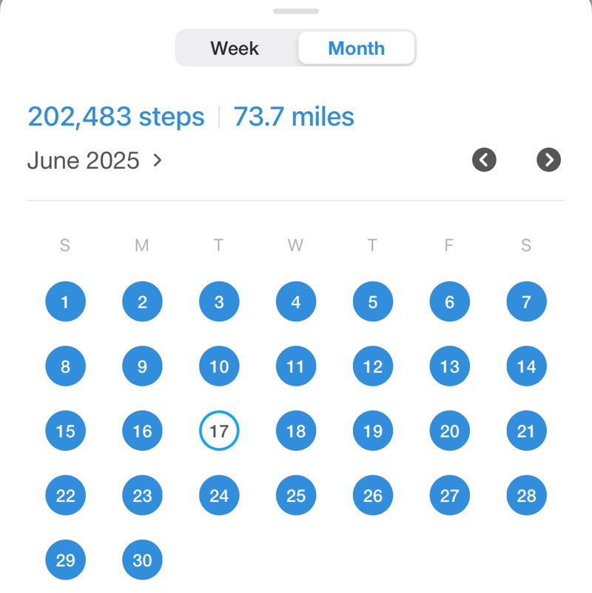Select June 19 day circle
This screenshot has height=593, width=592.
[373, 431]
